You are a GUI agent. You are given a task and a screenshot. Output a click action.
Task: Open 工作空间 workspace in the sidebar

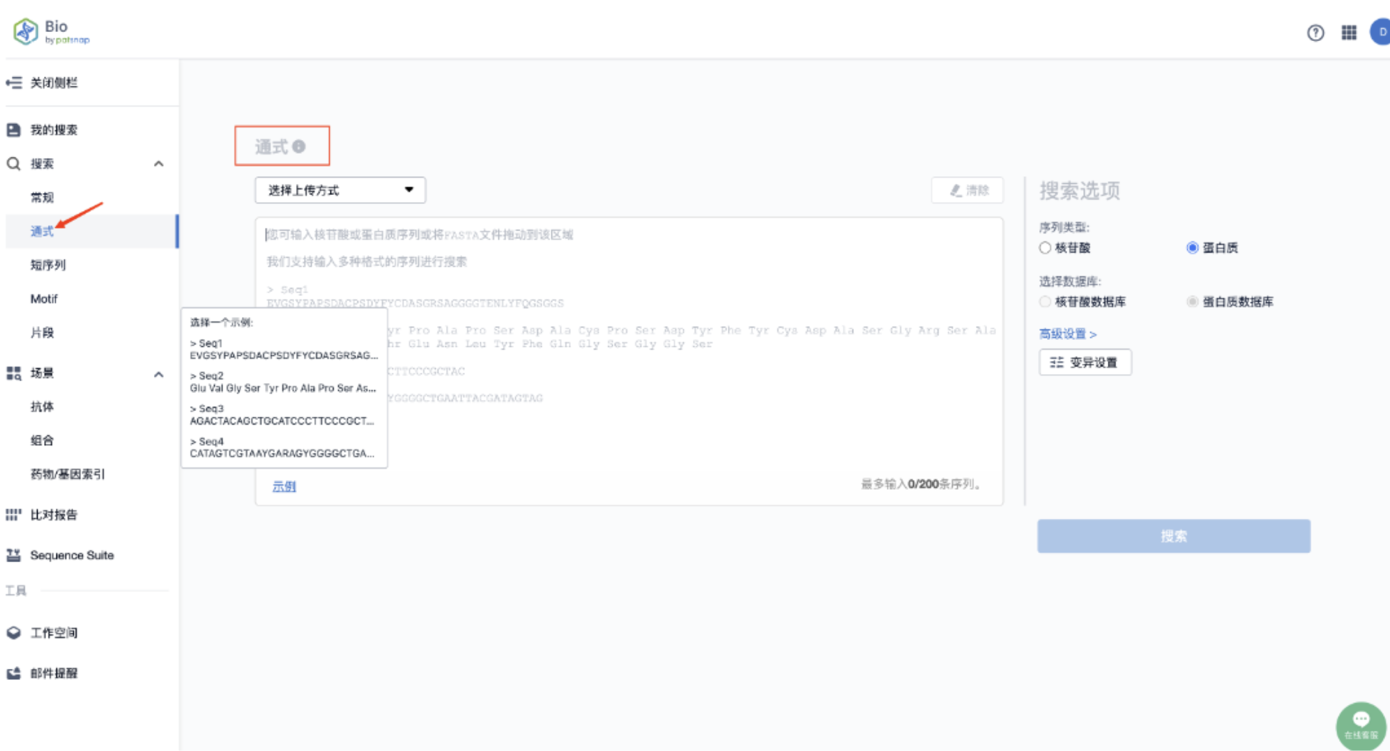[54, 633]
